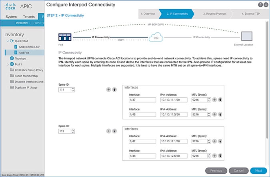Click the Fabric Membership folder icon
Image resolution: width=270 pixels, height=177 pixels.
point(12,76)
